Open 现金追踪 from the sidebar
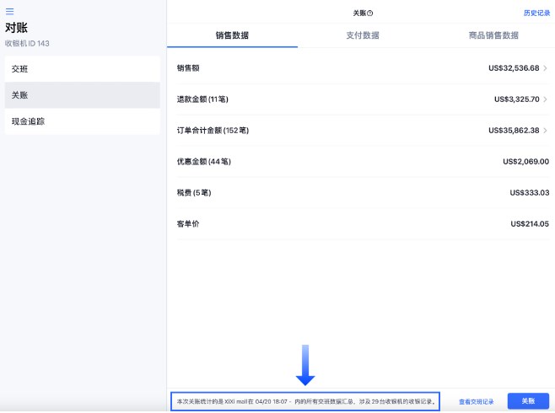Image resolution: width=555 pixels, height=413 pixels. [x=80, y=121]
